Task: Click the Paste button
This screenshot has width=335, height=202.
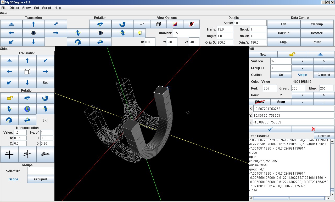Action: point(317,42)
